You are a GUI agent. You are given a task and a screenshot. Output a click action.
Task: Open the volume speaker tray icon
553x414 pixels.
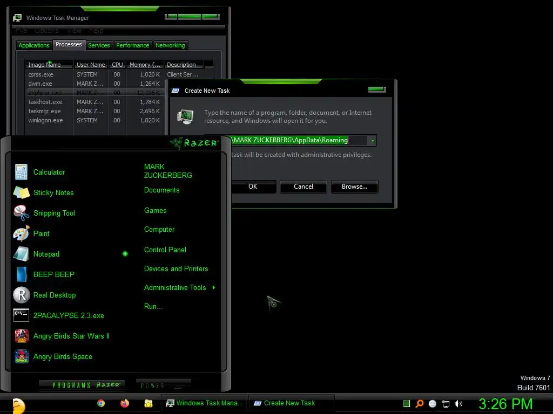[x=458, y=404]
